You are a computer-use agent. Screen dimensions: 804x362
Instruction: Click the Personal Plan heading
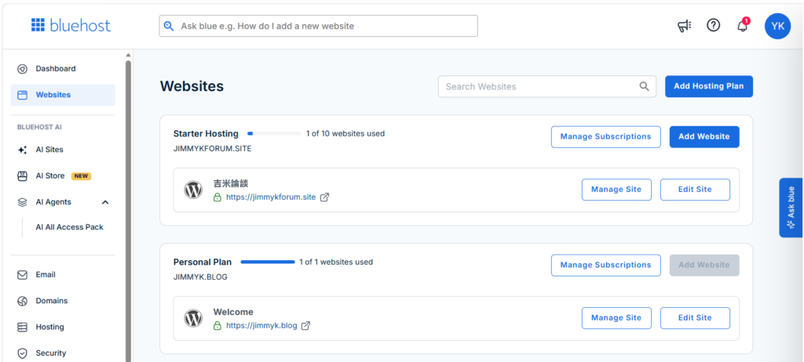pyautogui.click(x=203, y=262)
